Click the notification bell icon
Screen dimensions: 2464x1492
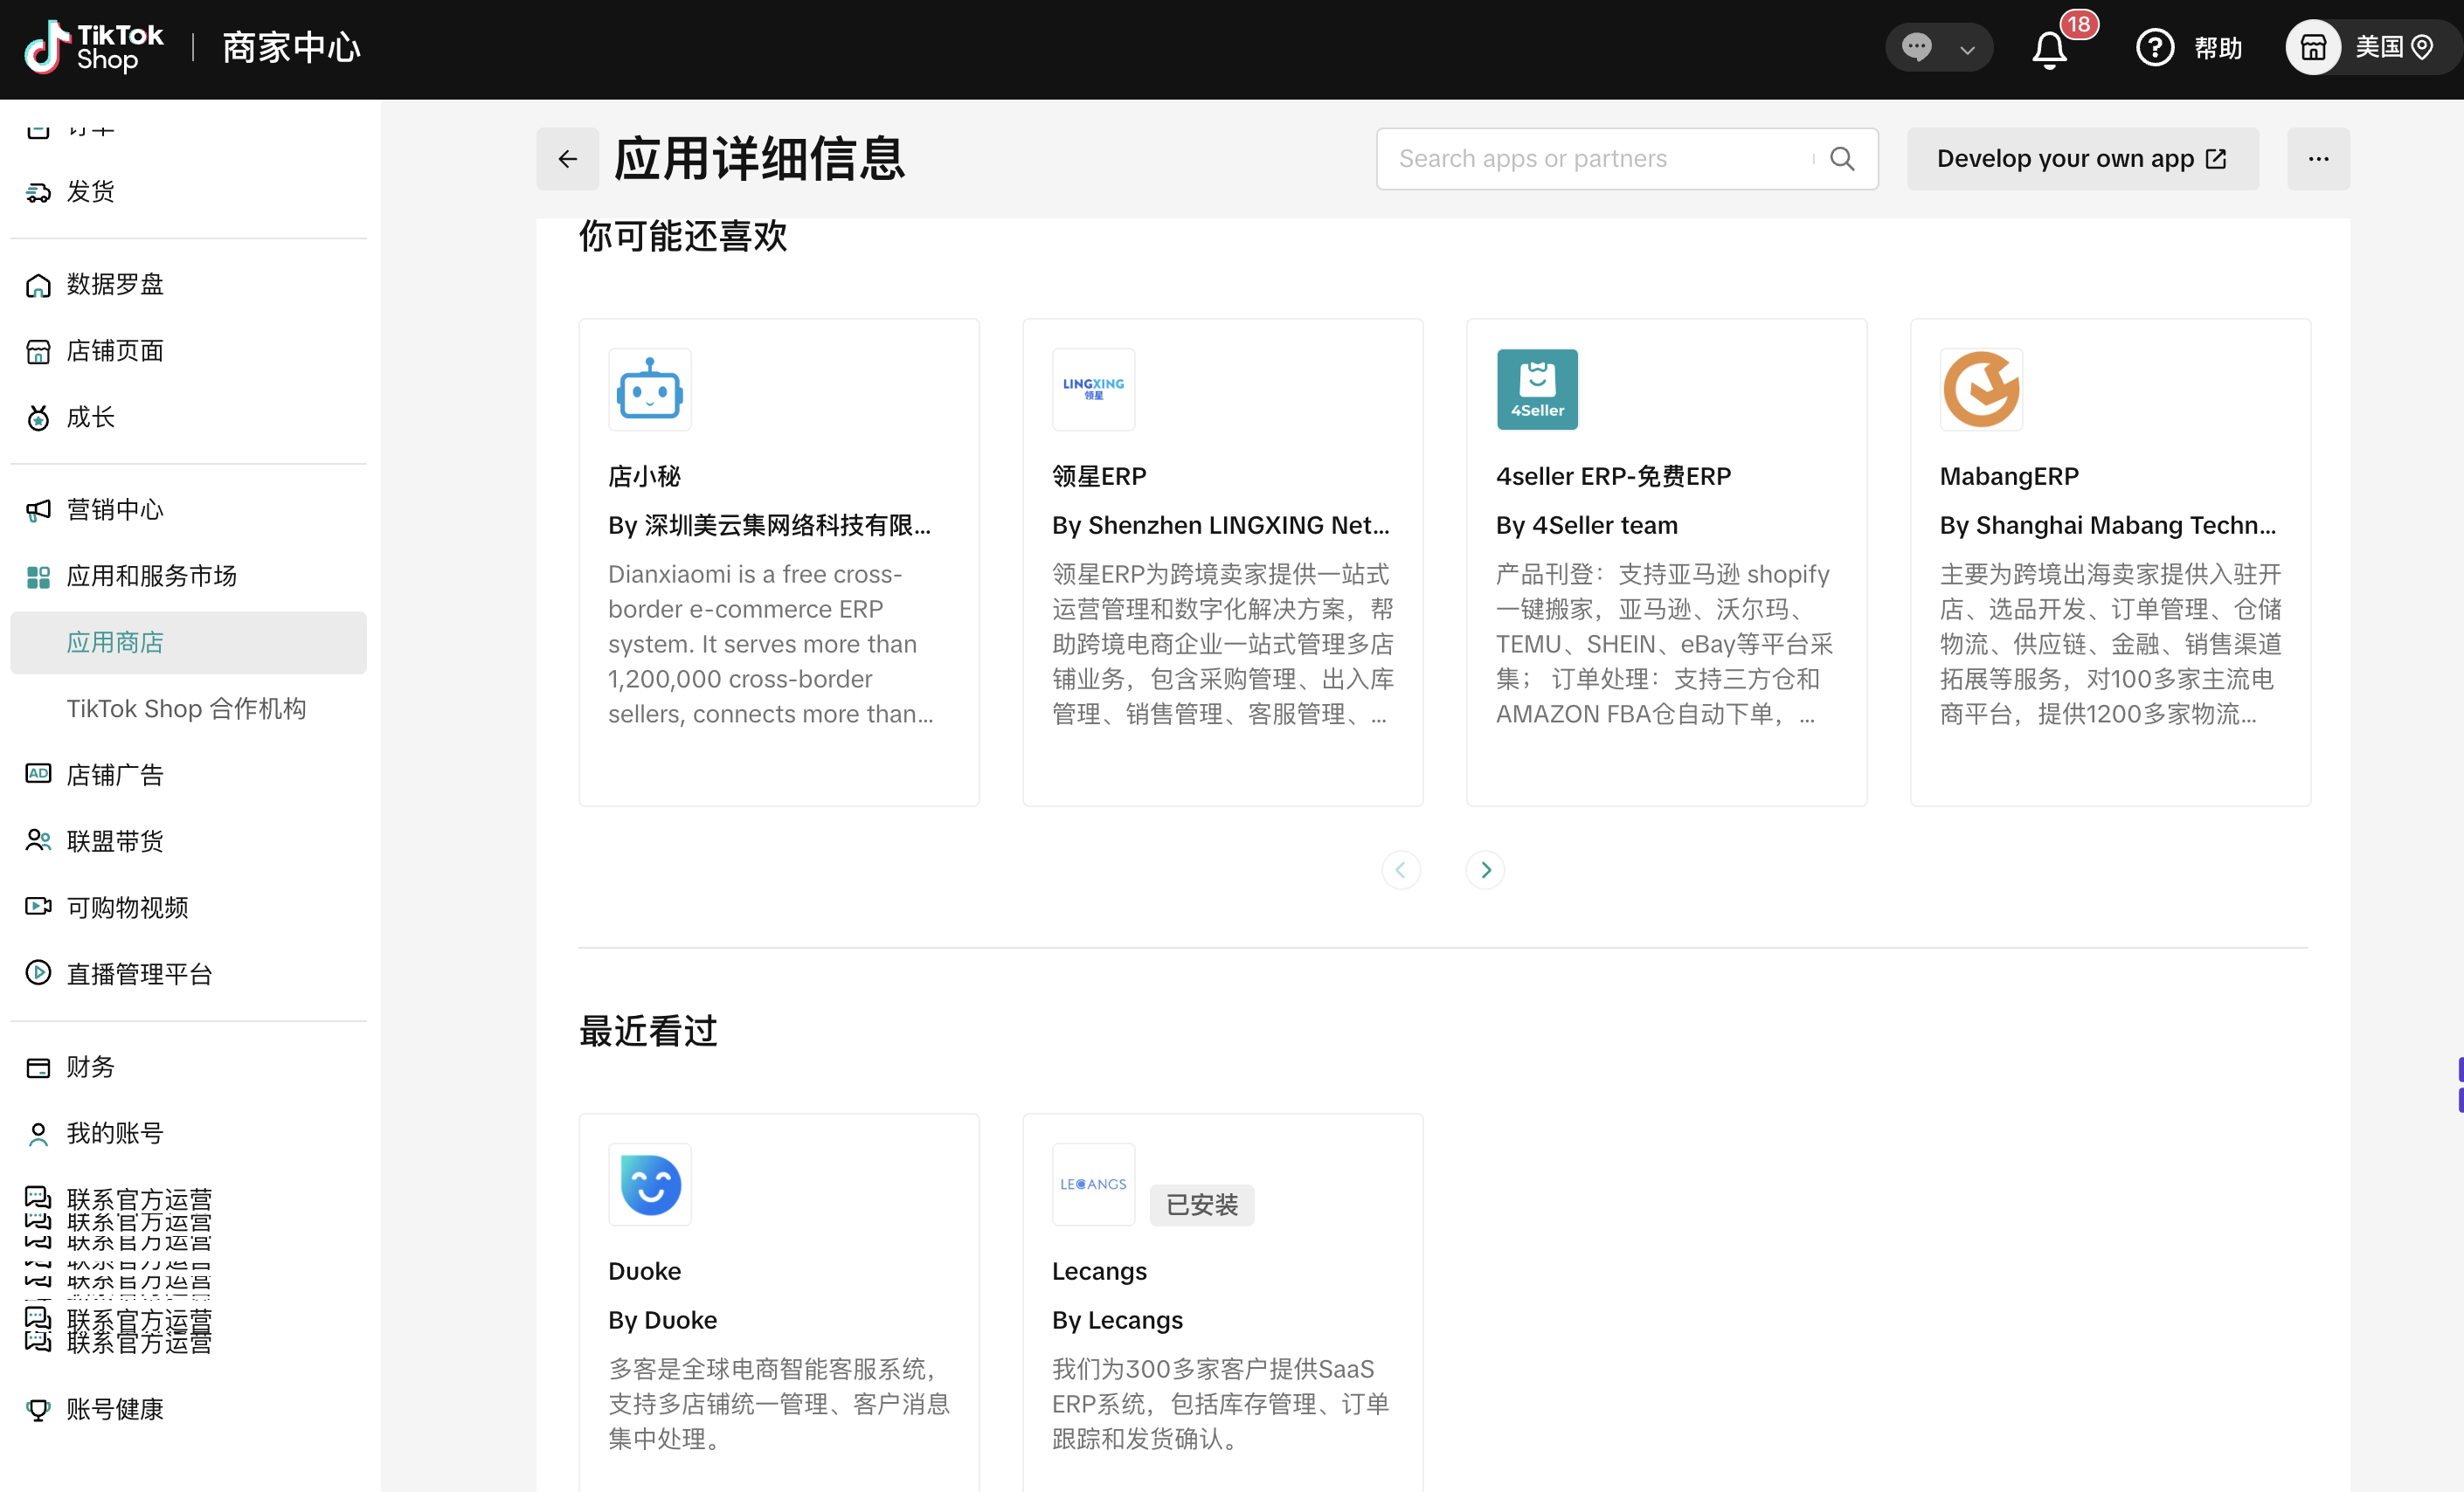tap(2049, 48)
